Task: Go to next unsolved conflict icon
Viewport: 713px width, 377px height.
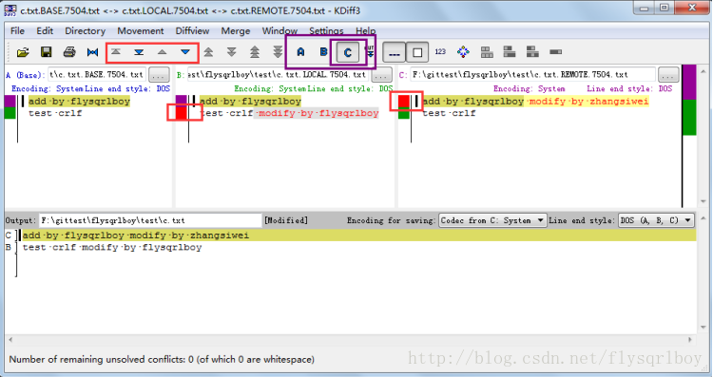Action: tap(278, 52)
